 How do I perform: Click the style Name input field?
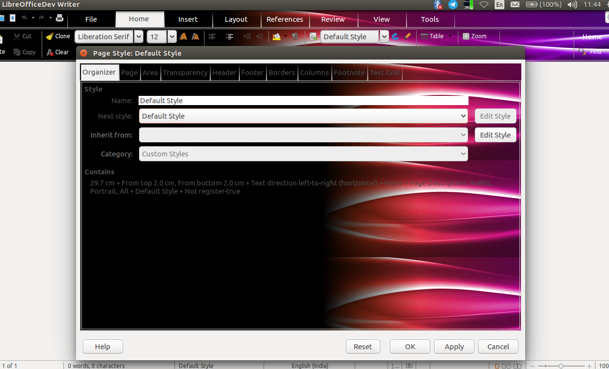pyautogui.click(x=303, y=101)
